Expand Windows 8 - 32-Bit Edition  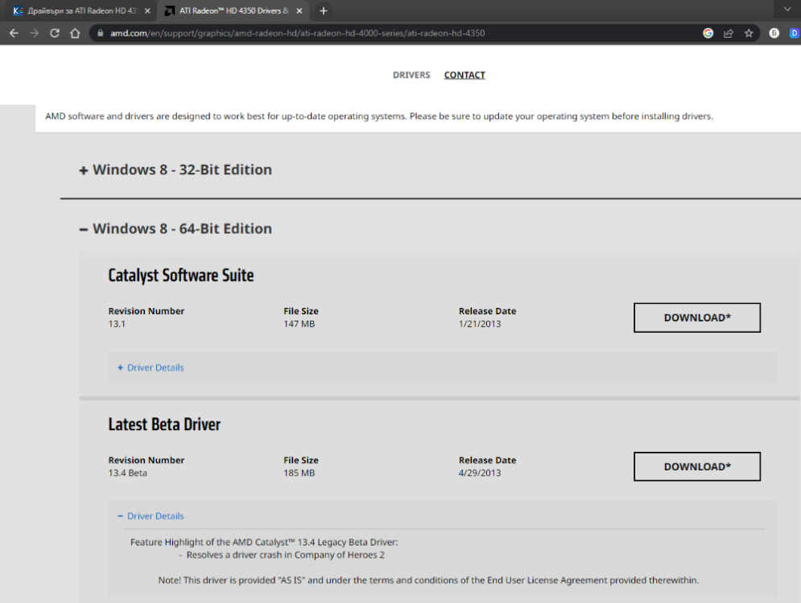tap(175, 170)
